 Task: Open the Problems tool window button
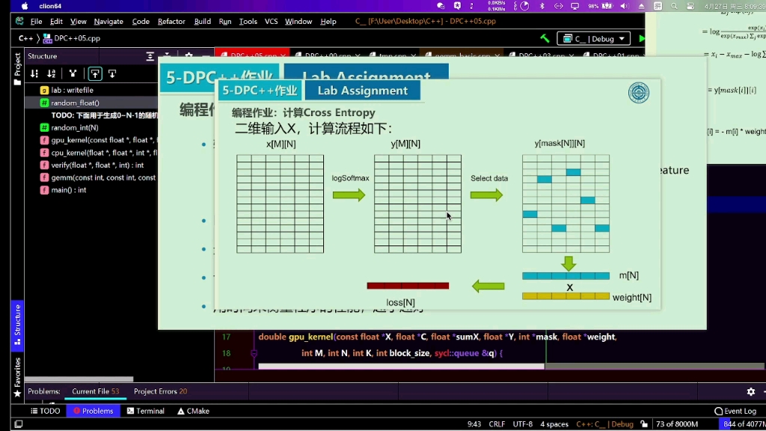tap(93, 411)
